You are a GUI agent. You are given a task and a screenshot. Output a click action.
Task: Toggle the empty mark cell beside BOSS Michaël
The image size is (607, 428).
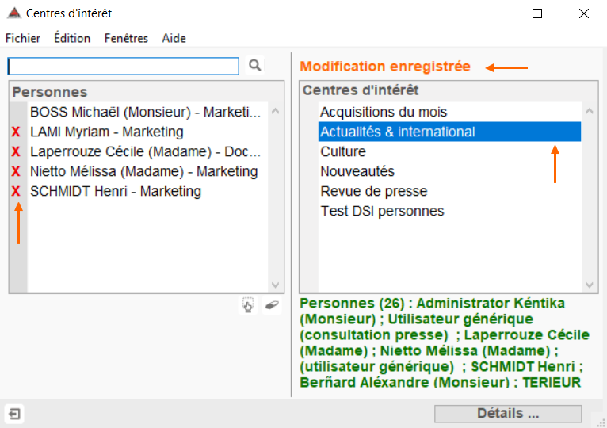(x=18, y=113)
